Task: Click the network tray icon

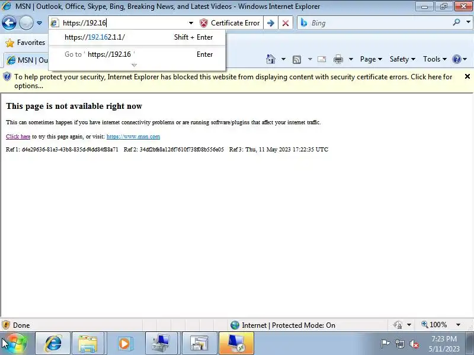Action: pos(399,344)
